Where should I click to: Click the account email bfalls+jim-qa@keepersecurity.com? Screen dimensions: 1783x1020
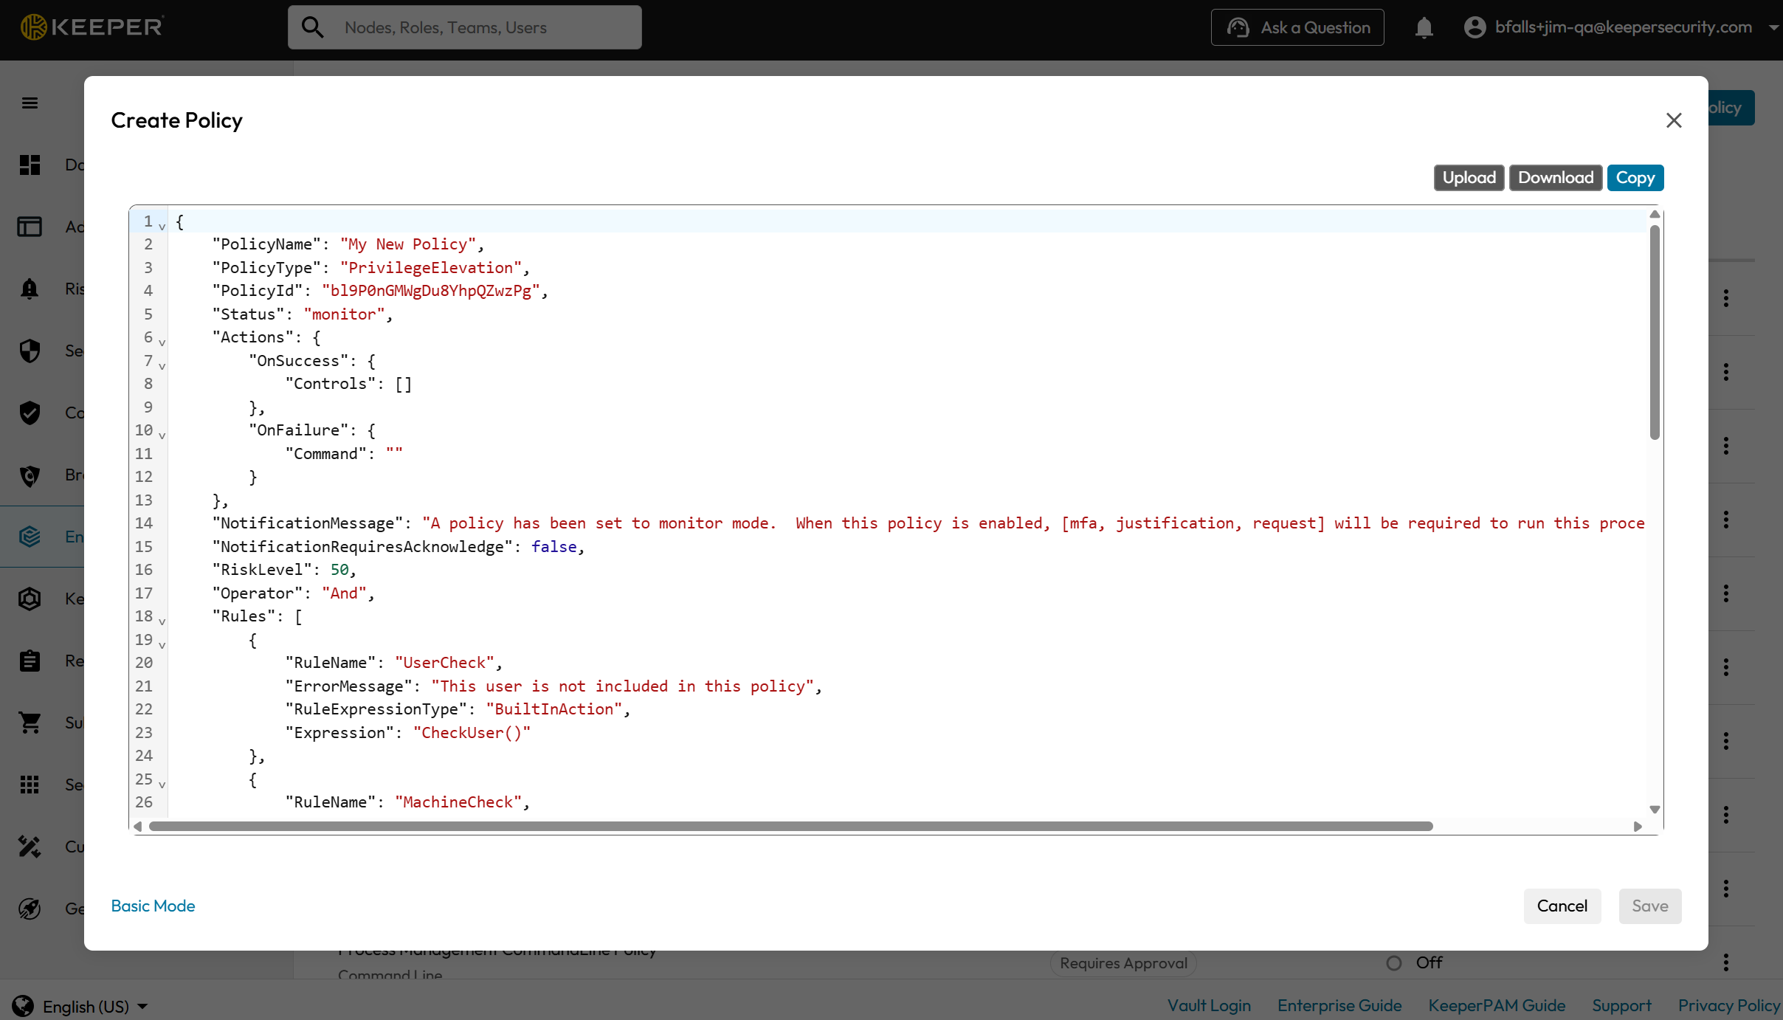[x=1623, y=27]
